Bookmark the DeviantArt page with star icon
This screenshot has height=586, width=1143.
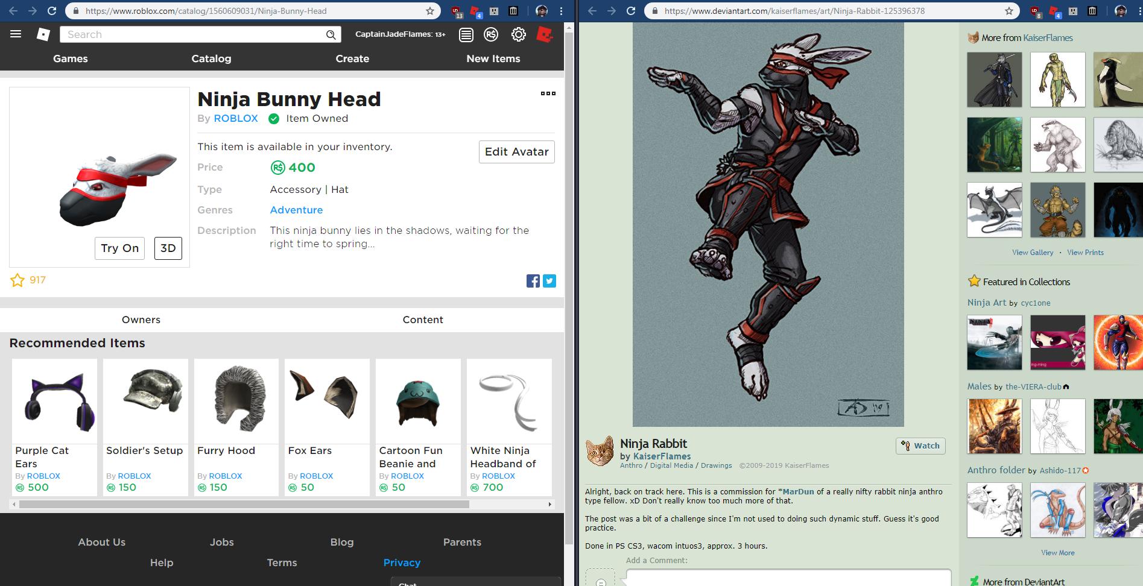pyautogui.click(x=1008, y=11)
